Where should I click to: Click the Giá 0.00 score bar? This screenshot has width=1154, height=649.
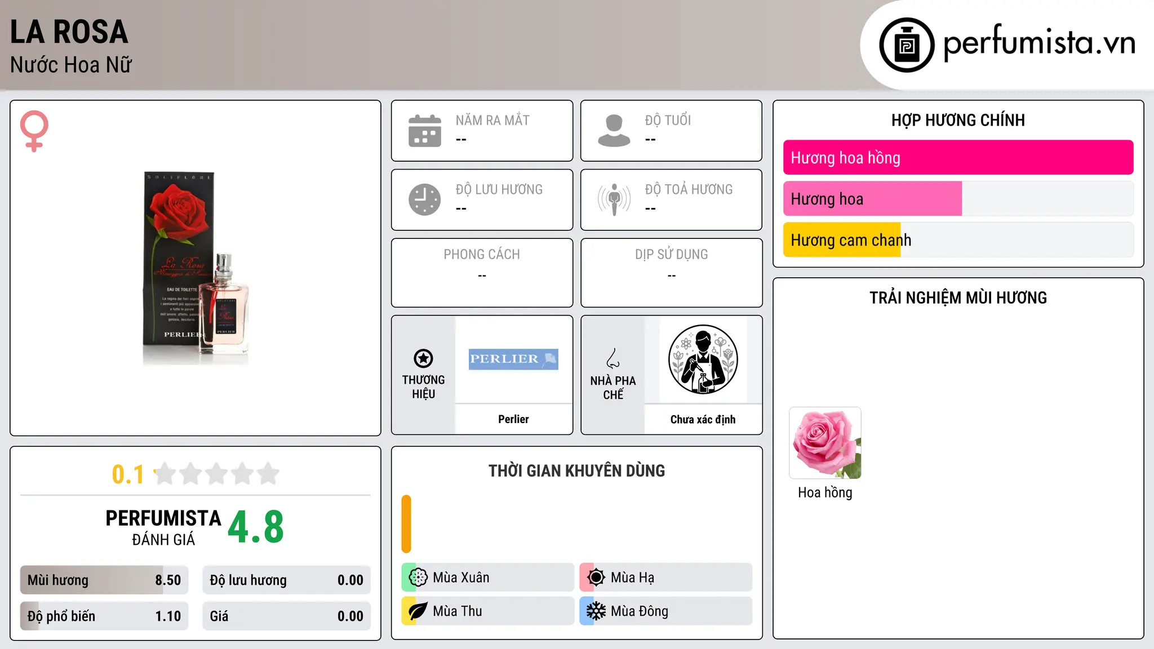point(286,616)
